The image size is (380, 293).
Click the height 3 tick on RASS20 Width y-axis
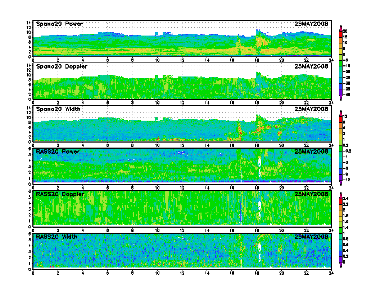click(30, 251)
